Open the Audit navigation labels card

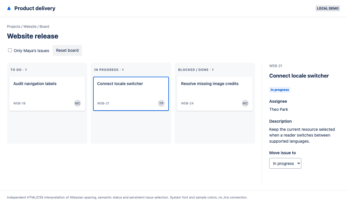pos(47,94)
